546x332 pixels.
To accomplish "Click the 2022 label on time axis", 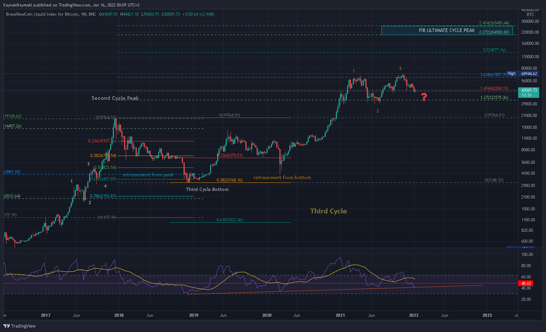I will (x=414, y=315).
